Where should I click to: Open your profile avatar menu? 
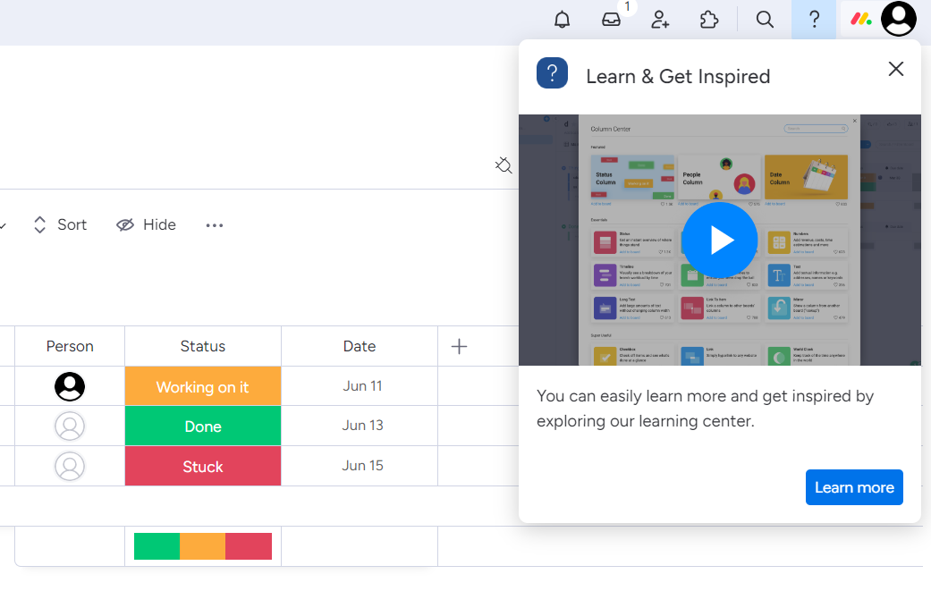898,19
